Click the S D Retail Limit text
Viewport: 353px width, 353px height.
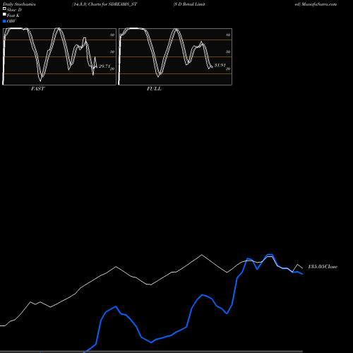pos(189,4)
